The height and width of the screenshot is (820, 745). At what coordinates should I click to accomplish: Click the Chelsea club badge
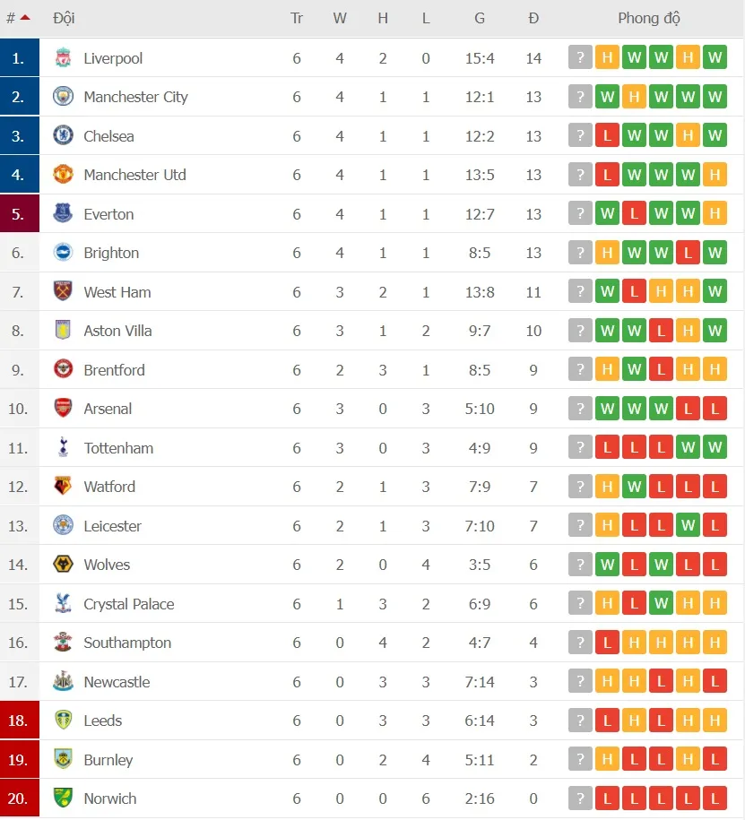pyautogui.click(x=63, y=135)
